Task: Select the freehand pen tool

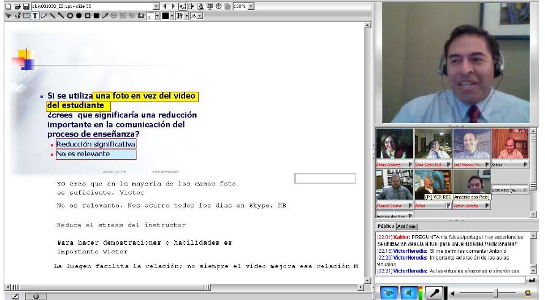Action: coord(44,16)
